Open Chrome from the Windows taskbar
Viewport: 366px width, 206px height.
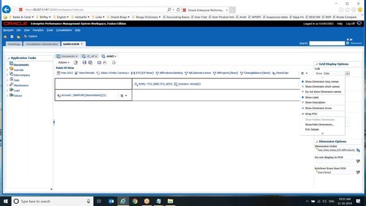tap(135, 201)
